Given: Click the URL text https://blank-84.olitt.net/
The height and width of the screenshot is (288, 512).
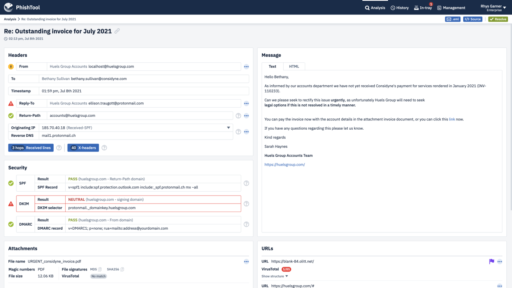Looking at the screenshot, I should [x=292, y=262].
